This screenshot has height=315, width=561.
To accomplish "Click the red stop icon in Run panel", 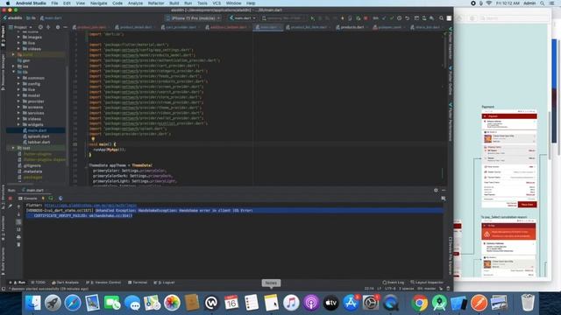I will (x=11, y=199).
